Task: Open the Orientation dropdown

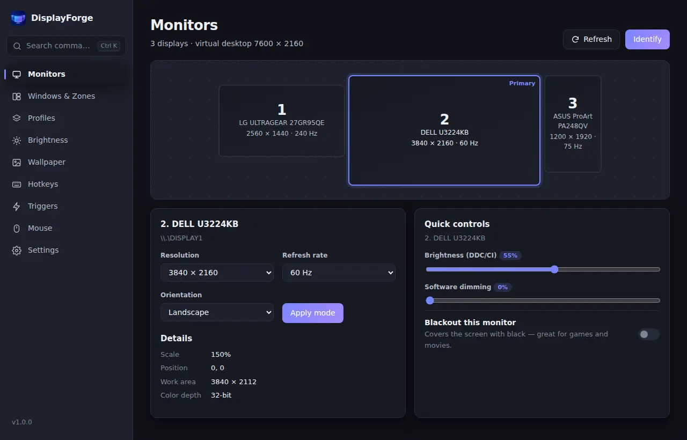Action: click(217, 312)
